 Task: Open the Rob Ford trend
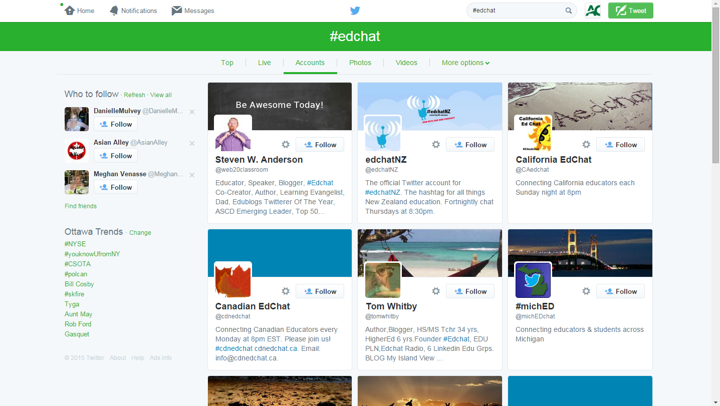pyautogui.click(x=78, y=324)
